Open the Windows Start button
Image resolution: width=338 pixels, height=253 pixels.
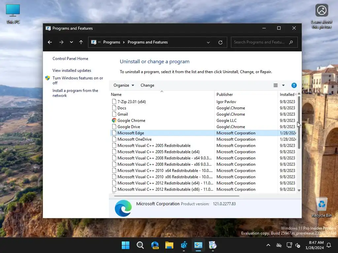click(125, 245)
